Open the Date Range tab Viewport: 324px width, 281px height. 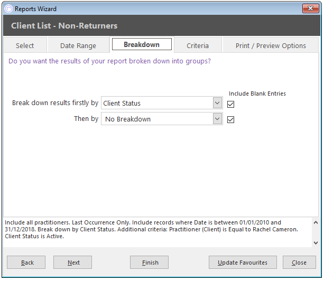pos(78,45)
